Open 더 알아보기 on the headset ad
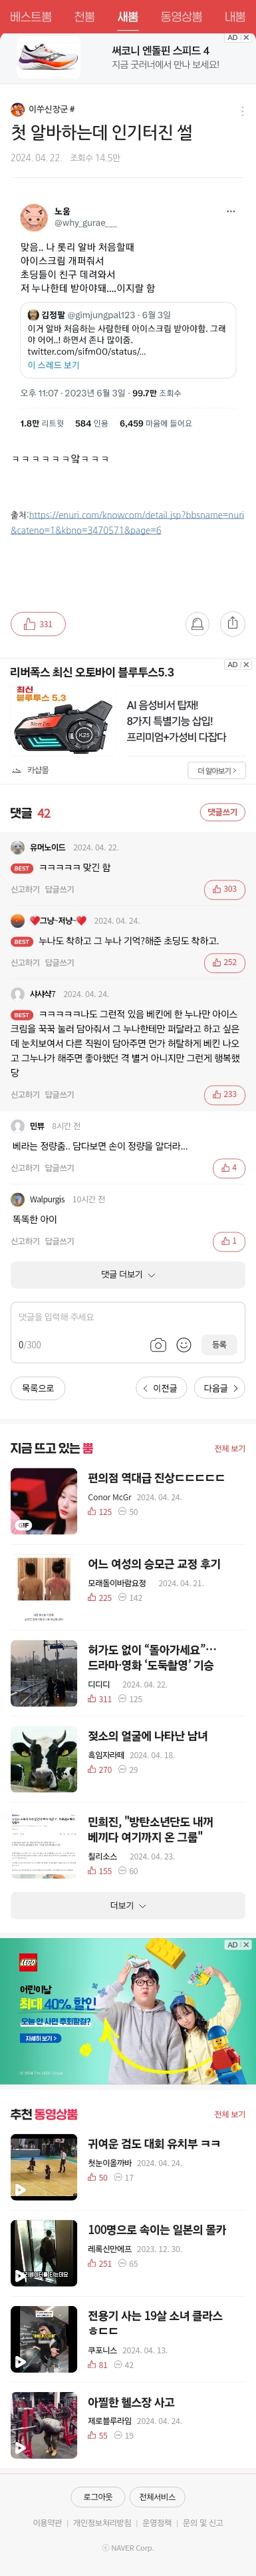256x2576 pixels. coord(216,771)
